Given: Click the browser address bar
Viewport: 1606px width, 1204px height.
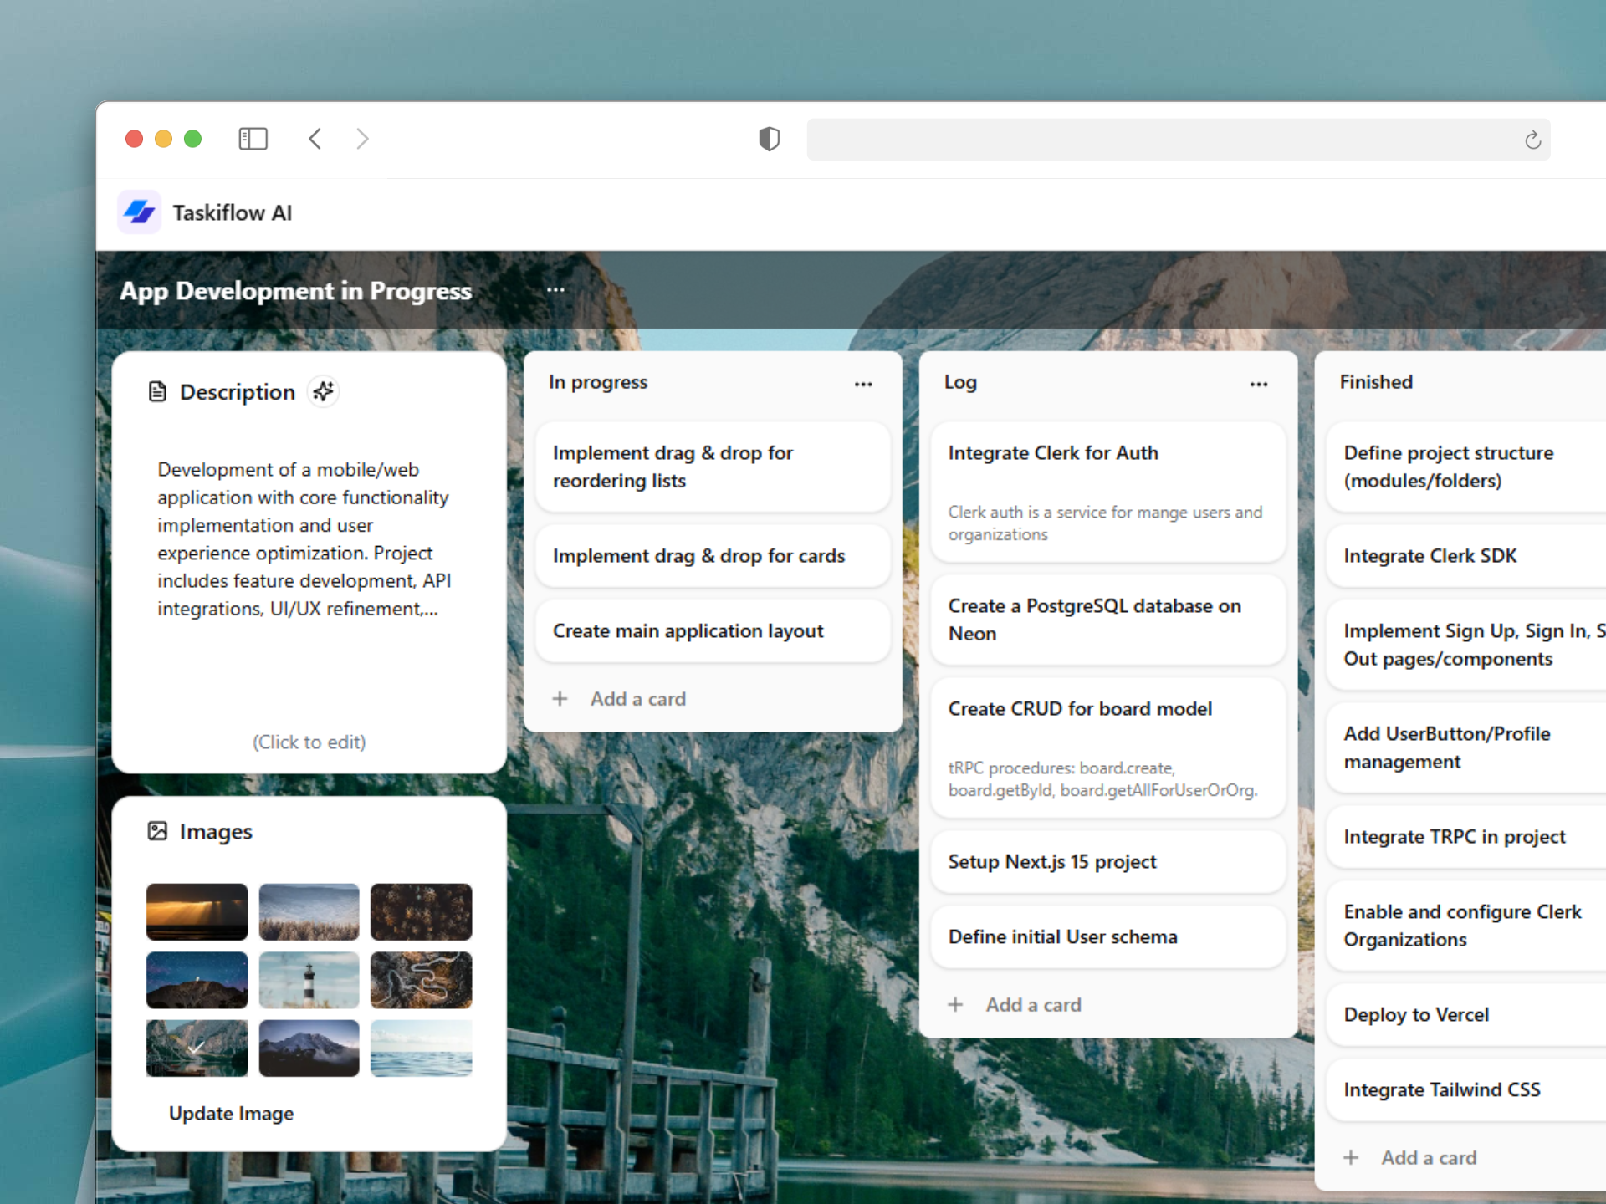Looking at the screenshot, I should coord(1178,140).
